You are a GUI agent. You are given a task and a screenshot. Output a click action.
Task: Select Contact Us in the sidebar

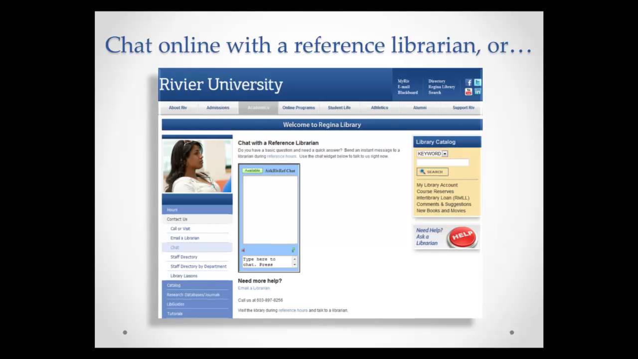coord(197,219)
